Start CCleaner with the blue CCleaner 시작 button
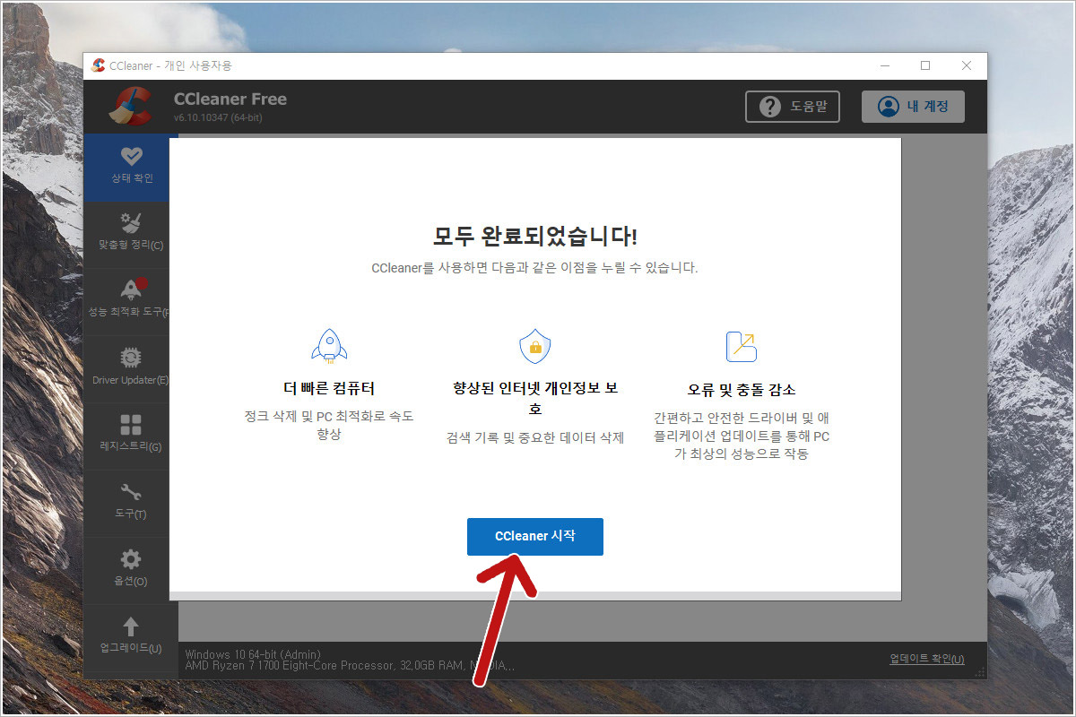Image resolution: width=1076 pixels, height=717 pixels. [534, 536]
